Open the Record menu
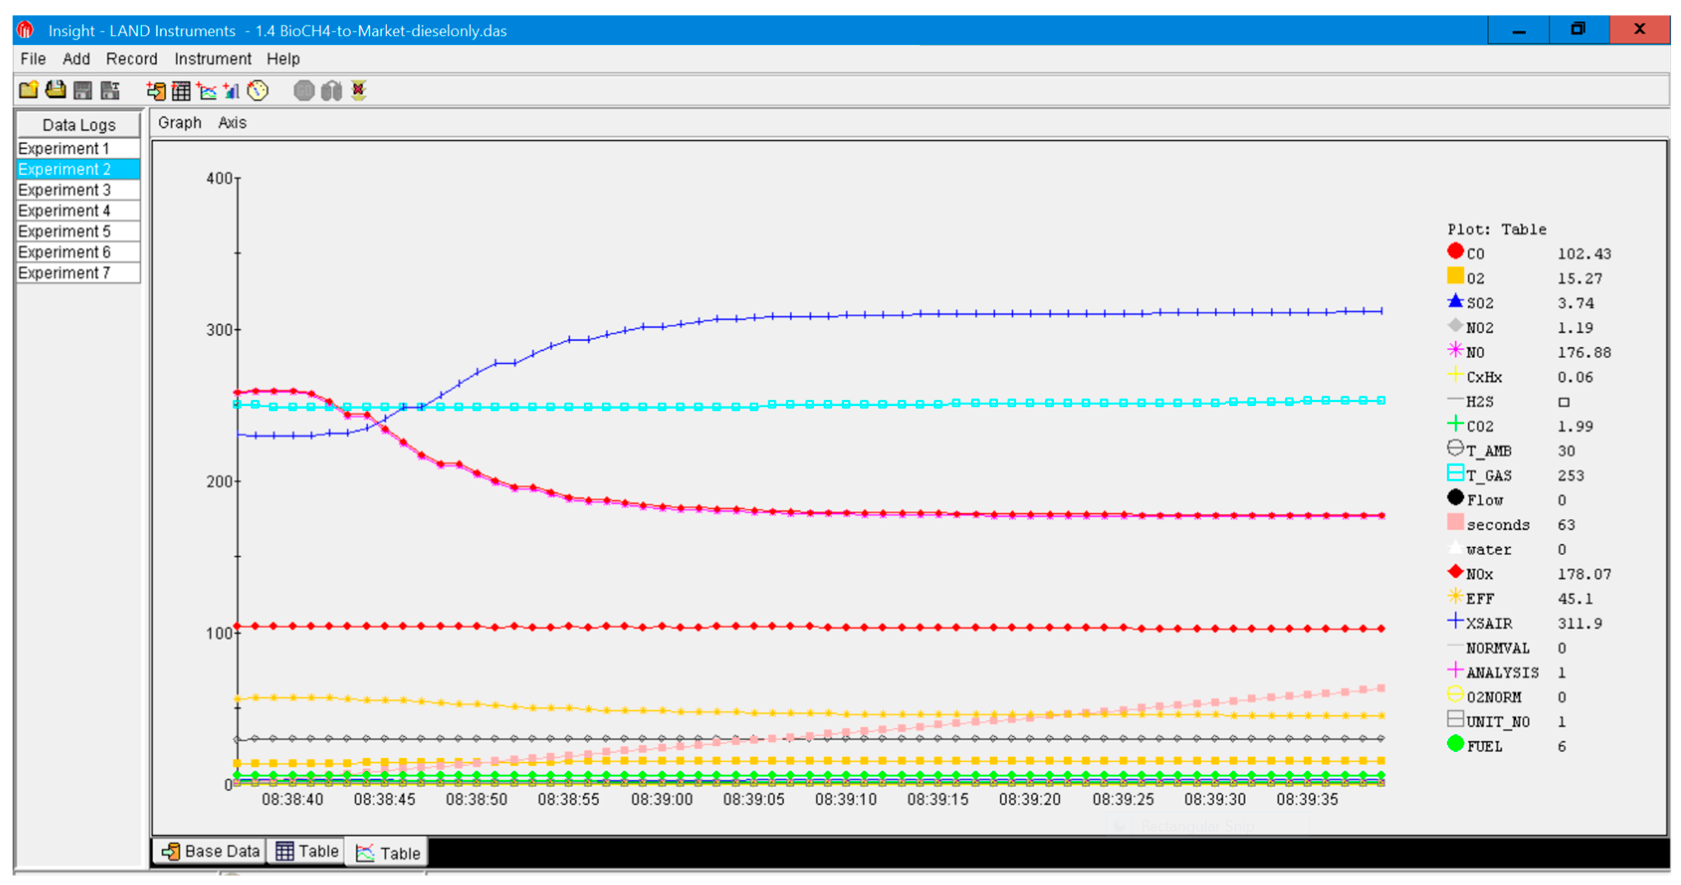The image size is (1681, 885). (x=131, y=59)
